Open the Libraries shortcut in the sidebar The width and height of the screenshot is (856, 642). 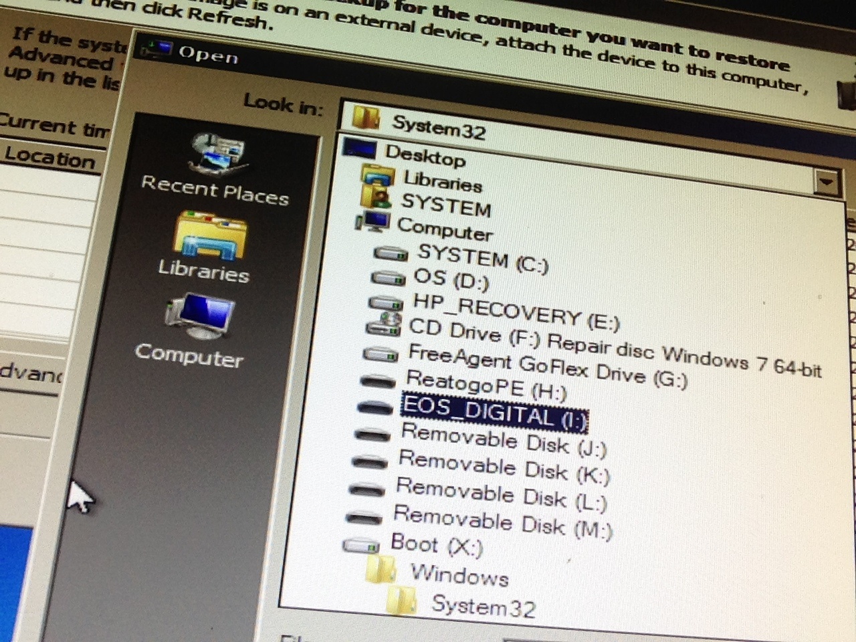pyautogui.click(x=205, y=247)
